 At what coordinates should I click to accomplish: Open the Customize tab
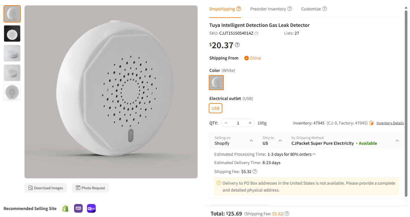(311, 9)
